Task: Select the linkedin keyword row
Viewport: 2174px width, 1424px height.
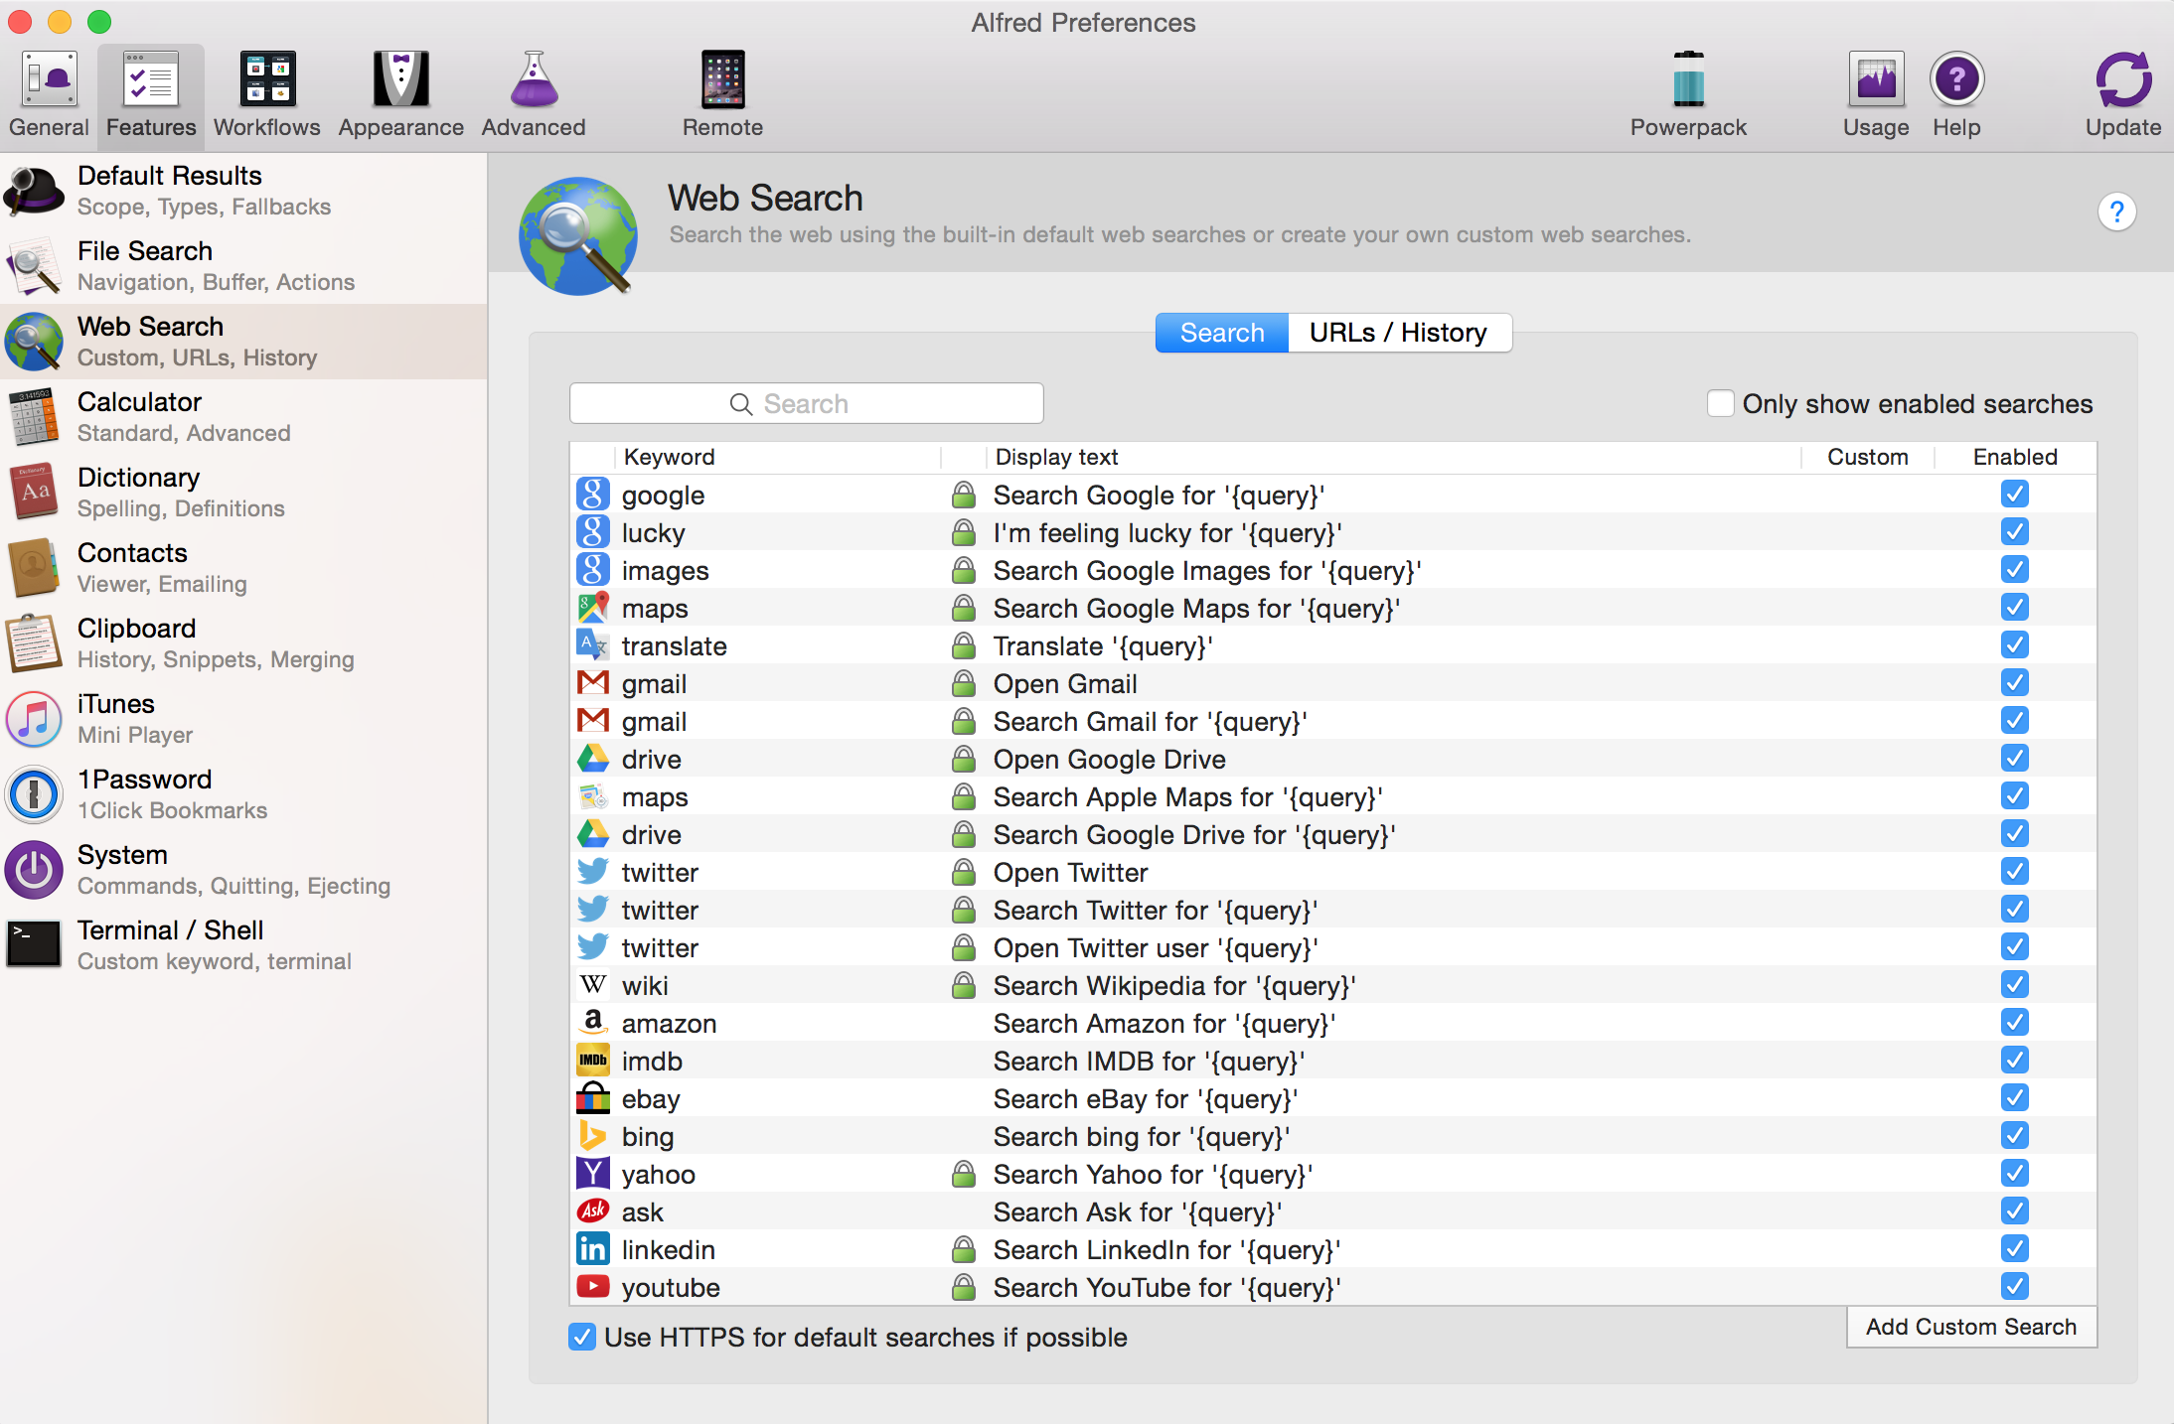Action: coord(1332,1249)
